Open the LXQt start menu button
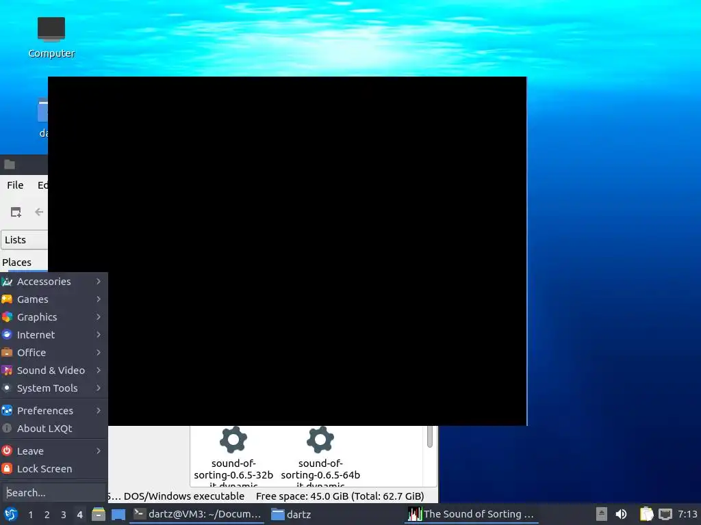 tap(11, 514)
